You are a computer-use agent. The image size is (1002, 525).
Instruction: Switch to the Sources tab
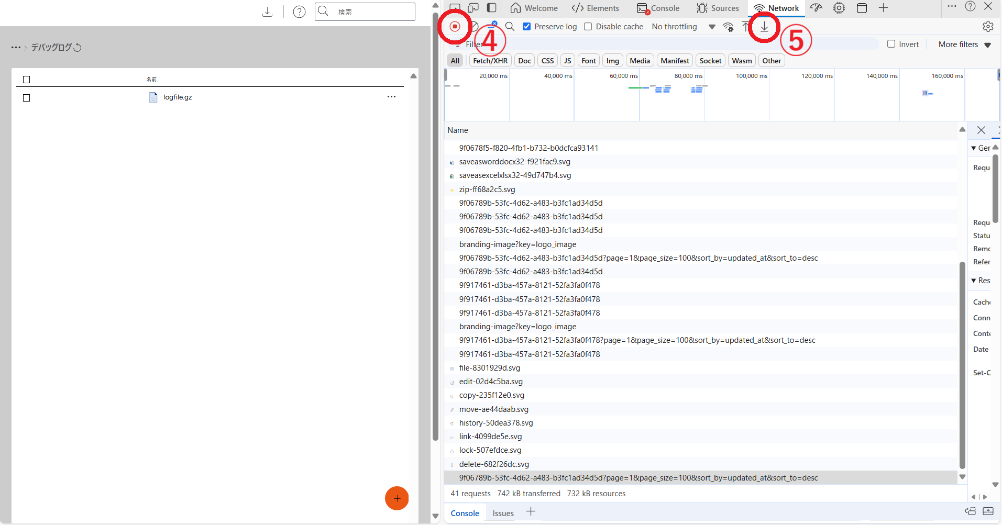point(718,8)
